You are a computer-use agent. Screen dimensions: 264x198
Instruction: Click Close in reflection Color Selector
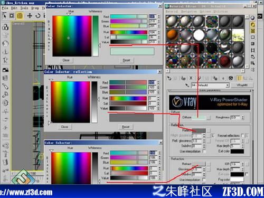(64, 127)
